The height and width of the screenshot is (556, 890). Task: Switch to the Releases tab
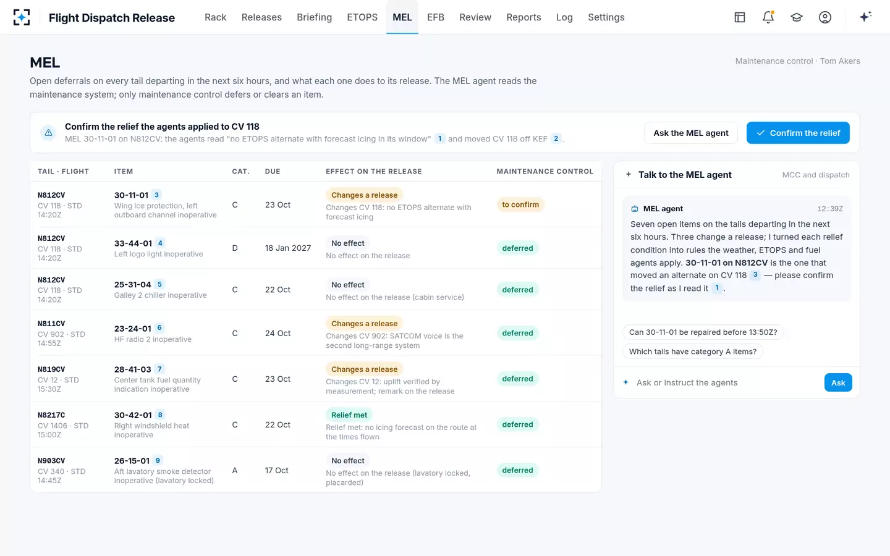pyautogui.click(x=261, y=17)
